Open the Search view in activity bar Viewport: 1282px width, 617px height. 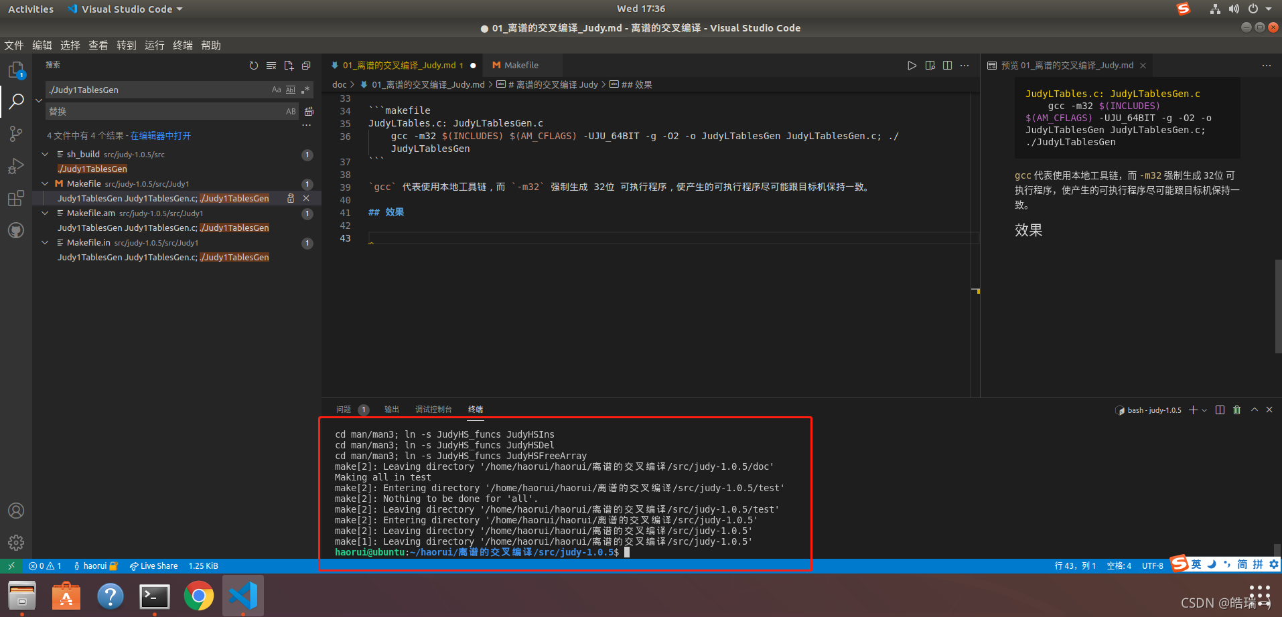click(x=16, y=102)
